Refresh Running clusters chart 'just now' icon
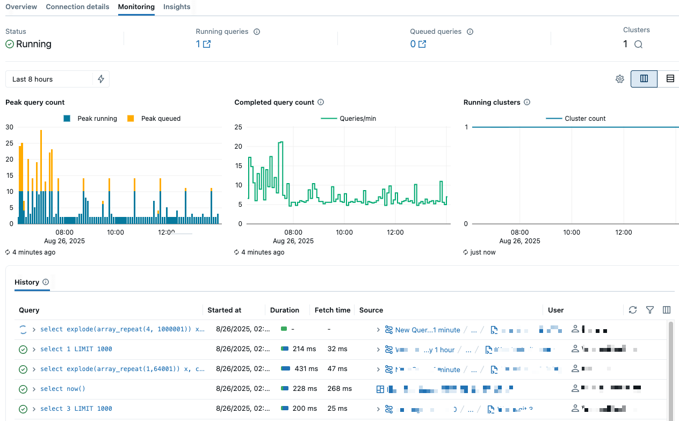Viewport: 679px width, 421px height. (x=466, y=252)
